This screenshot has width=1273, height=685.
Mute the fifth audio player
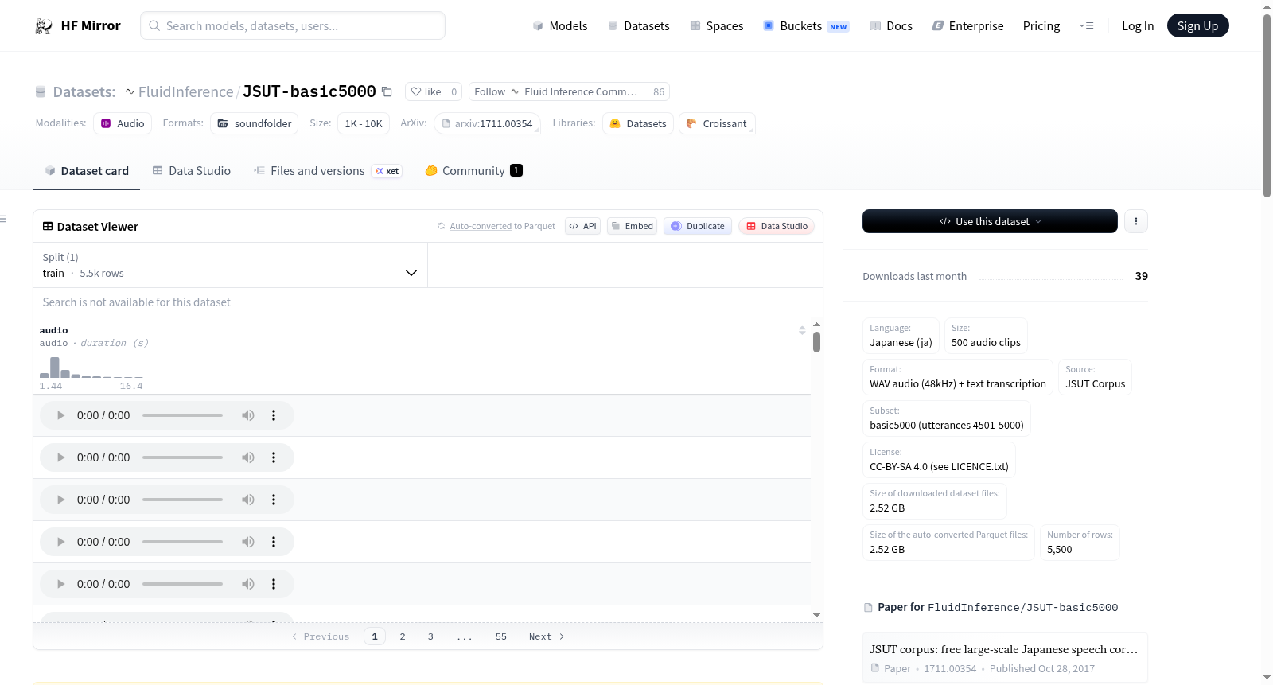248,584
